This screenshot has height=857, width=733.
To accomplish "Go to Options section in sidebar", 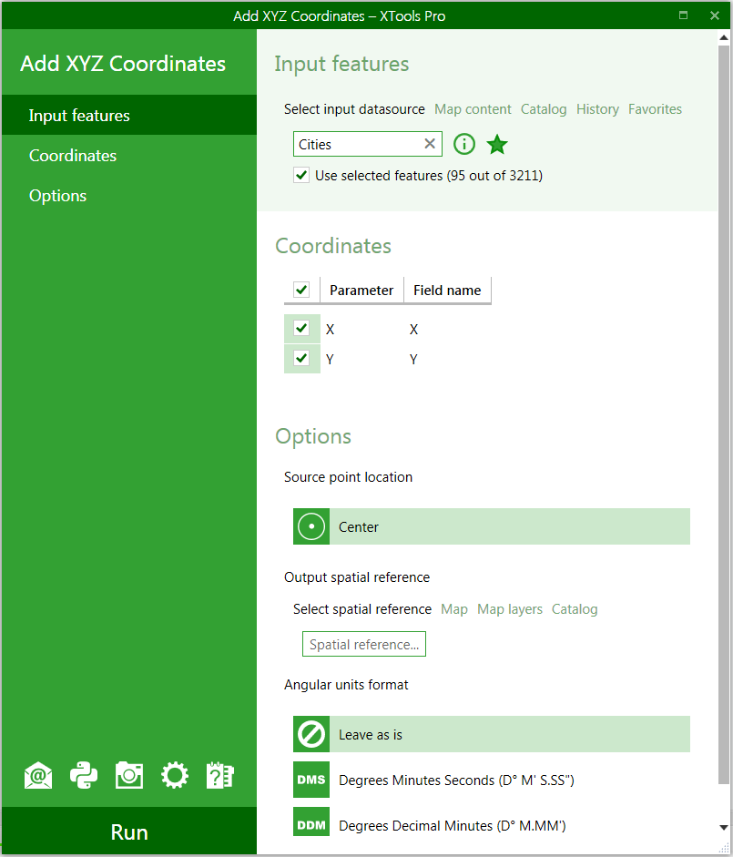I will [129, 196].
